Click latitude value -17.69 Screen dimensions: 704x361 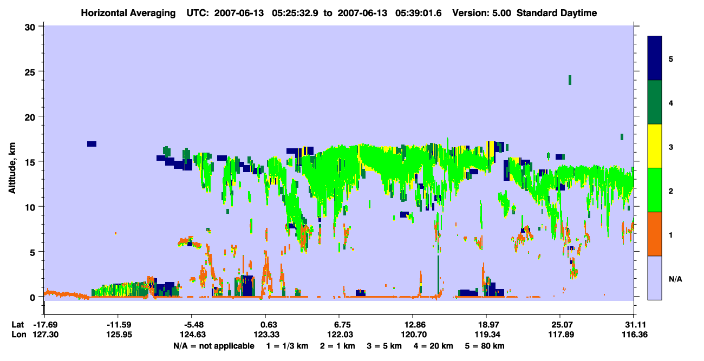(44, 325)
